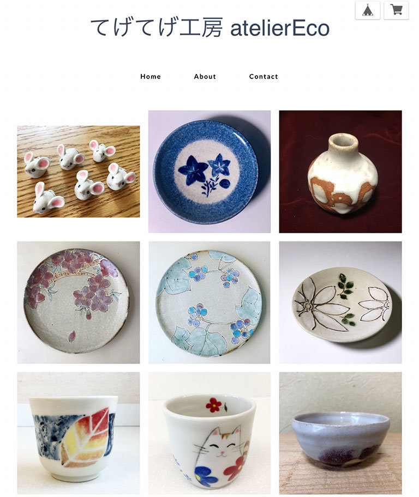The height and width of the screenshot is (497, 419).
Task: Select the autumn leaf painted cup
Action: pyautogui.click(x=79, y=433)
